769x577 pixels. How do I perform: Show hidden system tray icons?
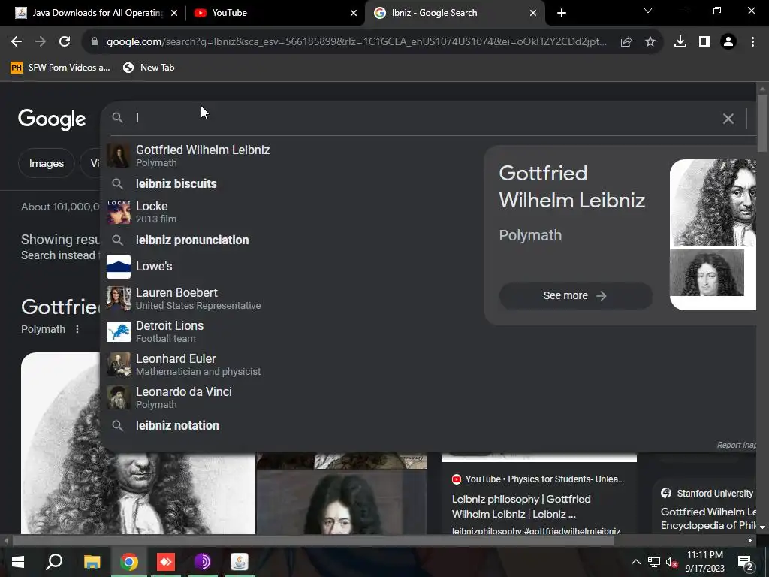tap(635, 562)
